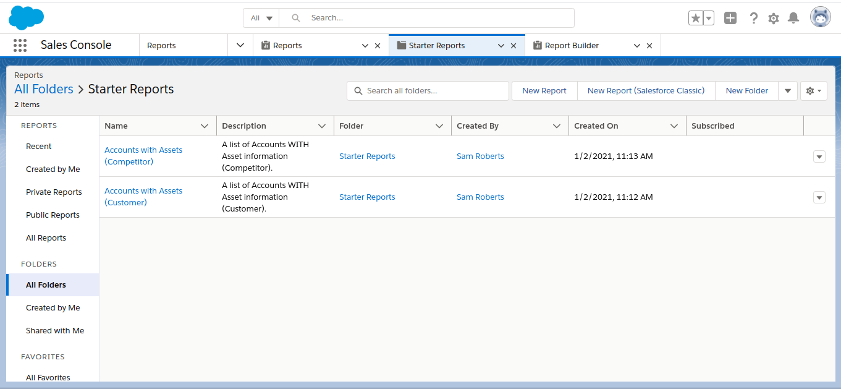Select Public Reports in sidebar

(53, 215)
